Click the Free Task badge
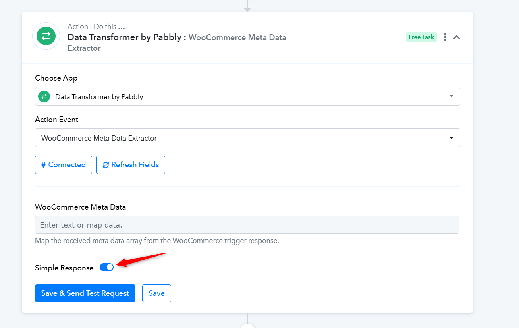 click(x=421, y=37)
